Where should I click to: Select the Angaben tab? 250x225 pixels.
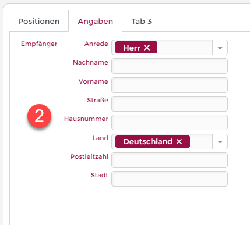pyautogui.click(x=96, y=21)
